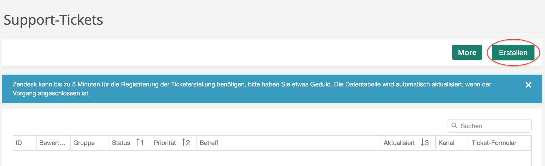Image resolution: width=545 pixels, height=166 pixels.
Task: Click the descending arrow beside Aktualisiert
Action: (x=422, y=142)
